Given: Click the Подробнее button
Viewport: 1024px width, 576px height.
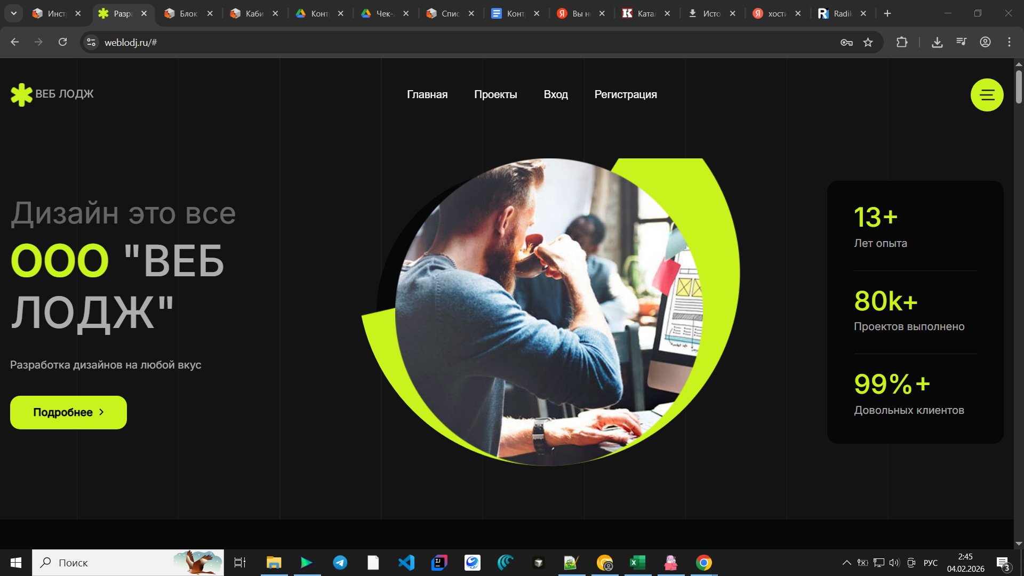Looking at the screenshot, I should [68, 412].
